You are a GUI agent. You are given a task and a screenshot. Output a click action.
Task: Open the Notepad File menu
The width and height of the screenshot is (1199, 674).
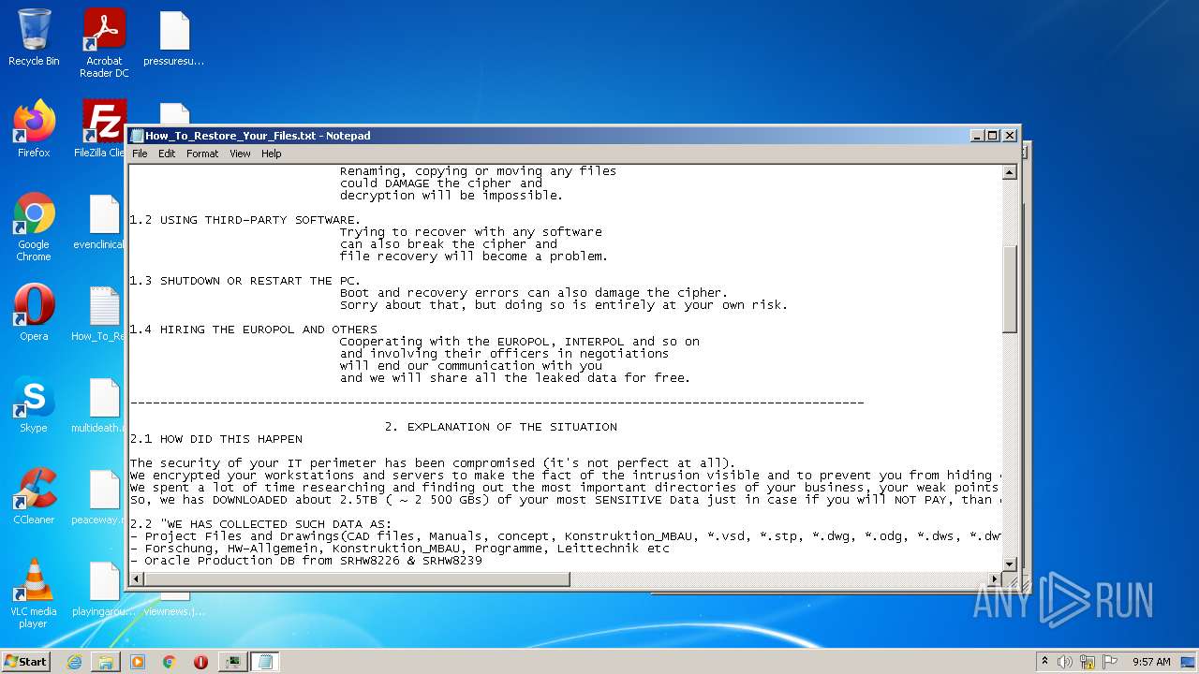click(140, 154)
